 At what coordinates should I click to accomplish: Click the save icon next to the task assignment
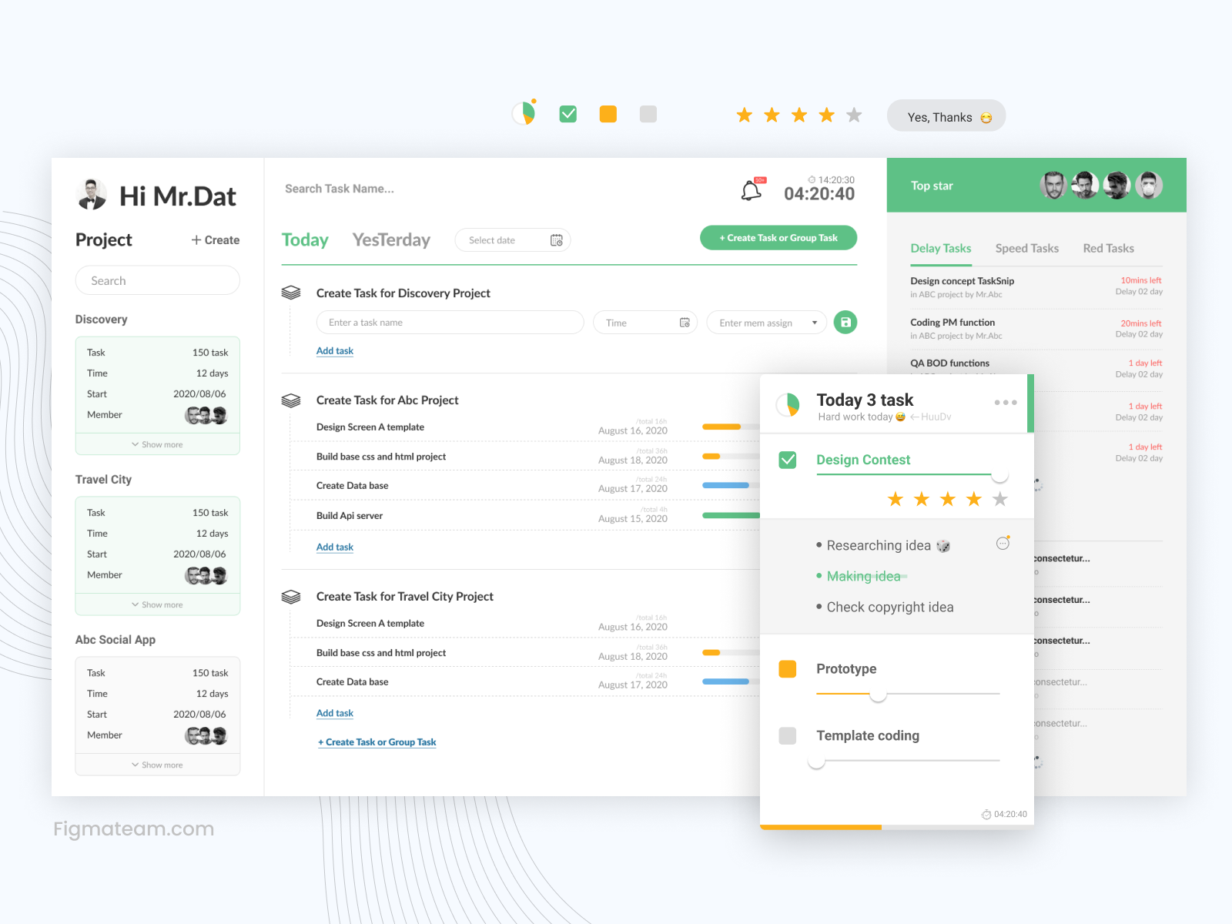[x=845, y=322]
